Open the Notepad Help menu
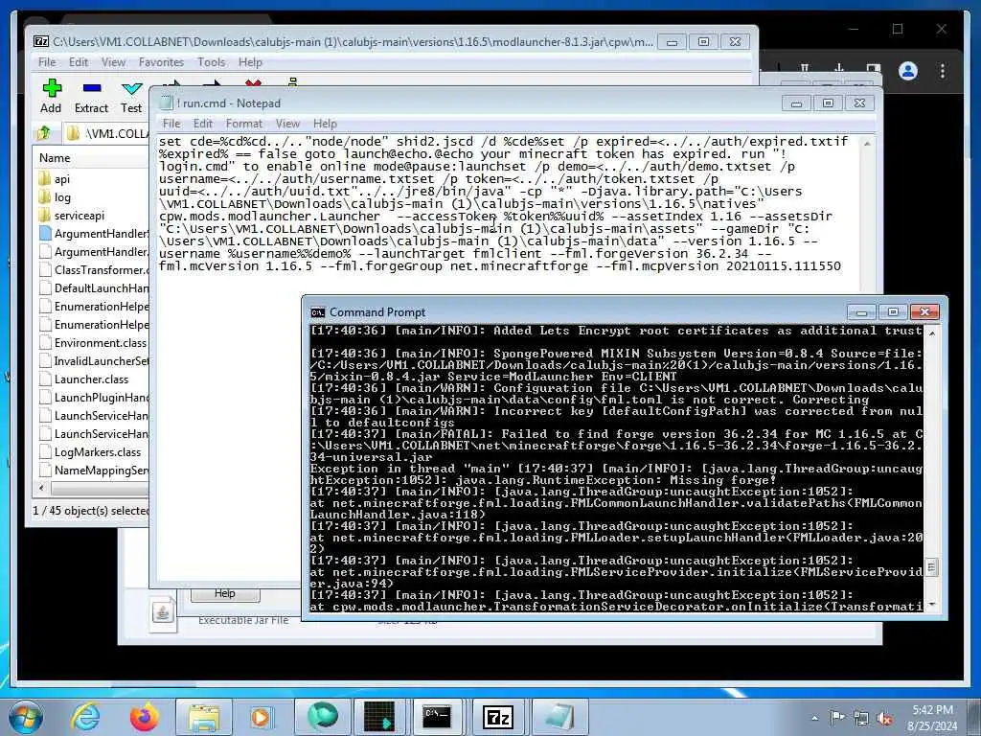The image size is (981, 736). [325, 124]
